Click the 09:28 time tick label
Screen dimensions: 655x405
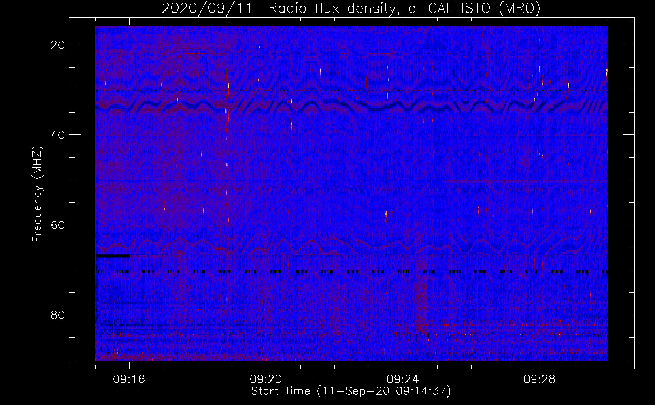(540, 379)
